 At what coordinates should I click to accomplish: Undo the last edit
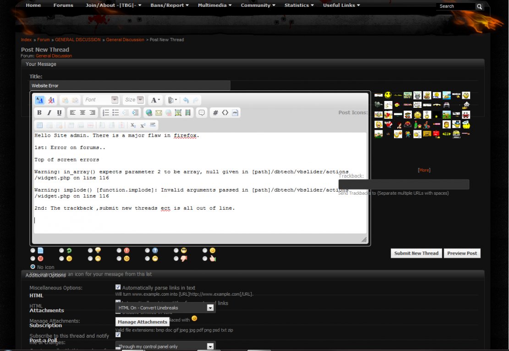[x=186, y=100]
